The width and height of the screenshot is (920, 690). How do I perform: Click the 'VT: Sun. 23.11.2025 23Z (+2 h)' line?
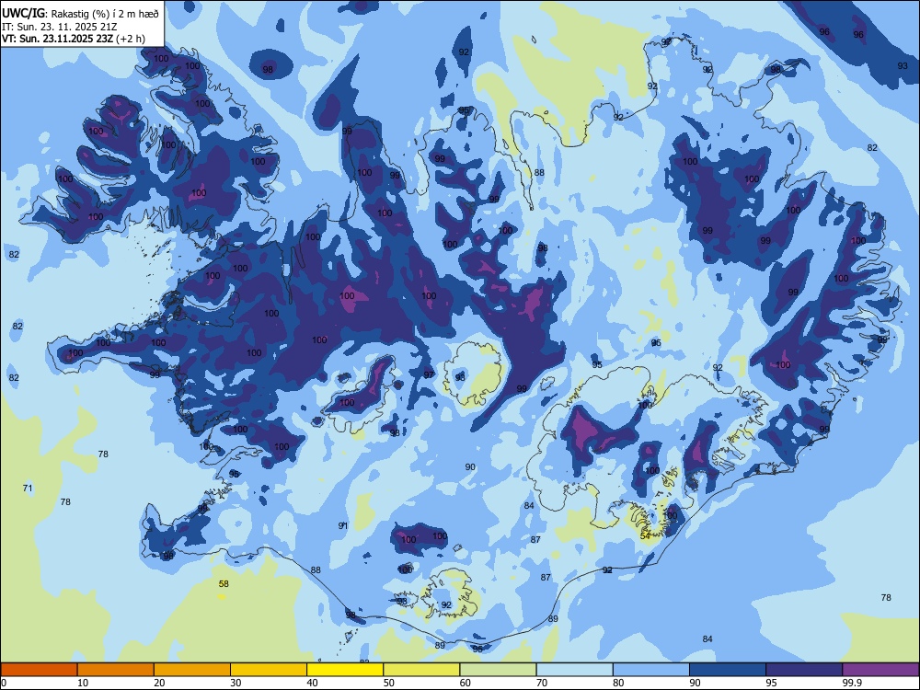[x=74, y=39]
